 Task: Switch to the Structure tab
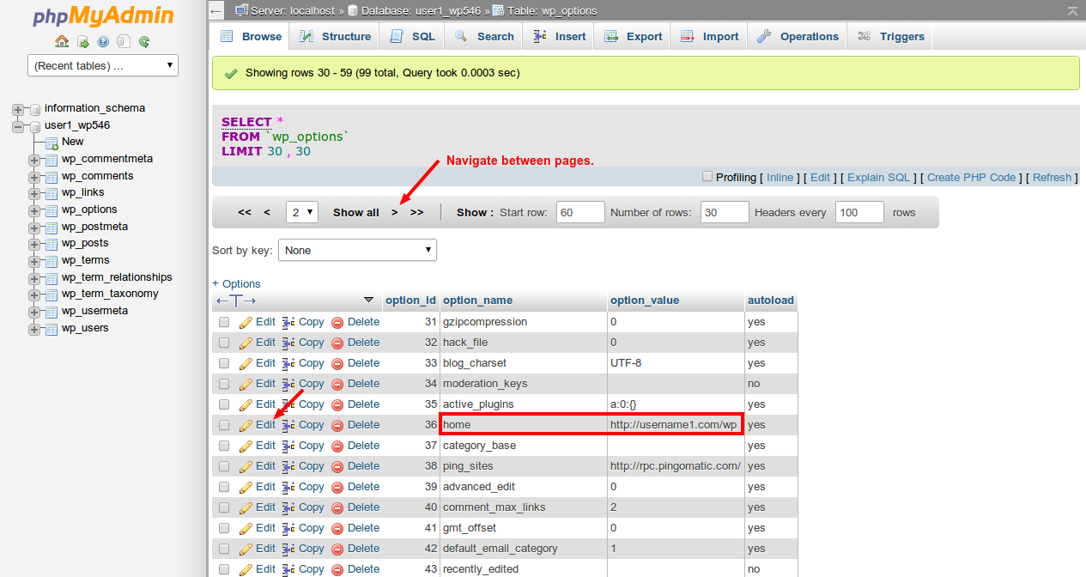[334, 36]
